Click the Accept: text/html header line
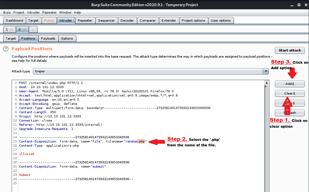 (x=98, y=96)
